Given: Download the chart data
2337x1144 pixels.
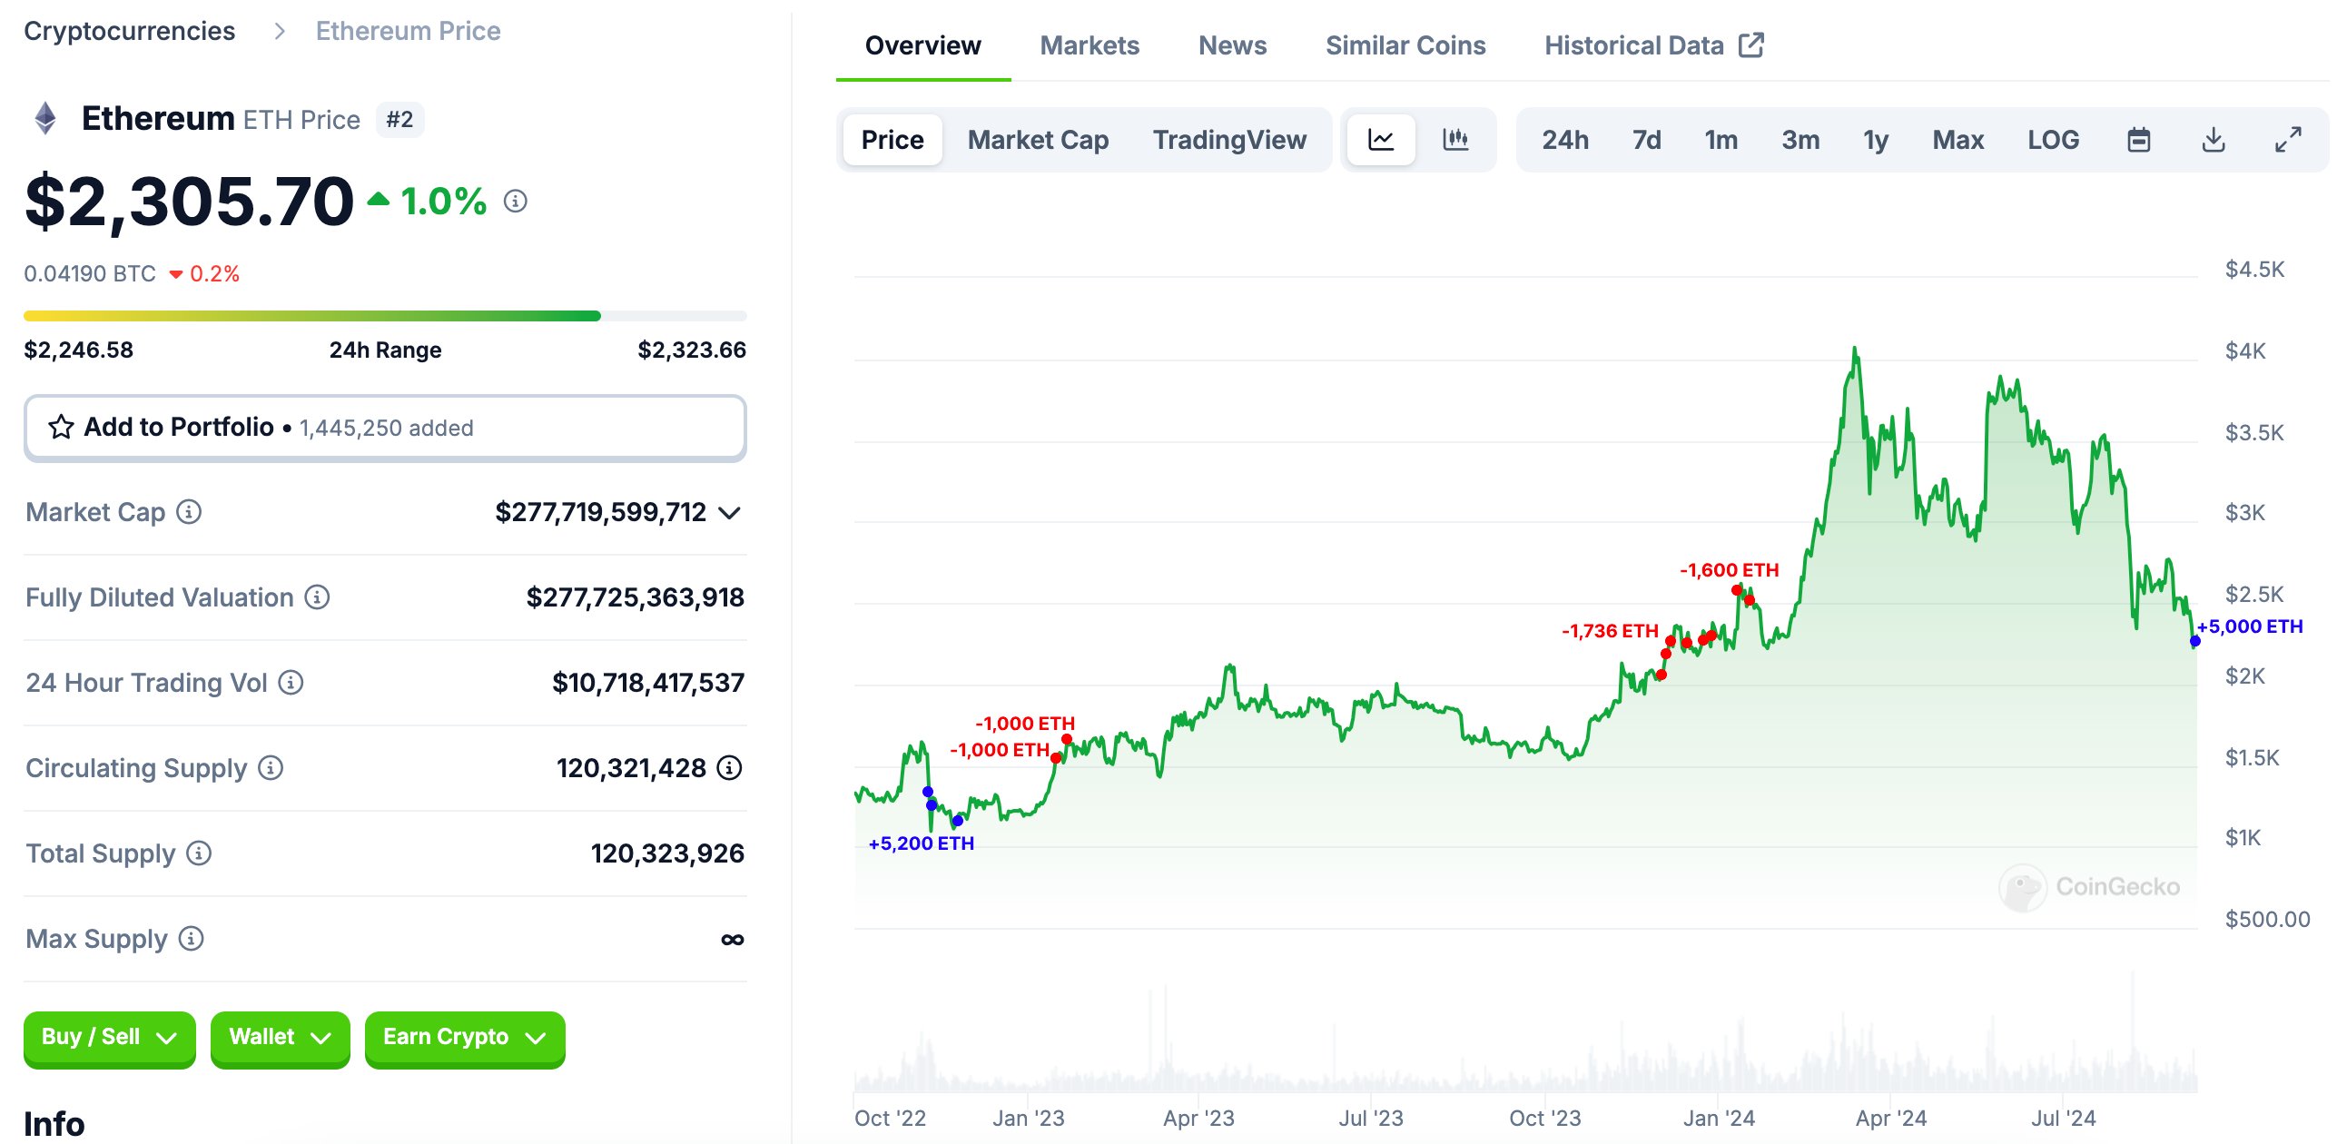Looking at the screenshot, I should point(2214,140).
